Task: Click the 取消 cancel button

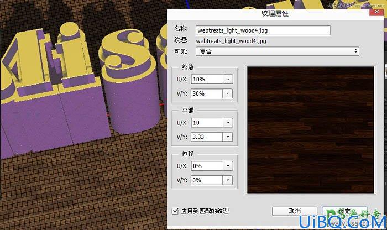Action: pyautogui.click(x=295, y=211)
